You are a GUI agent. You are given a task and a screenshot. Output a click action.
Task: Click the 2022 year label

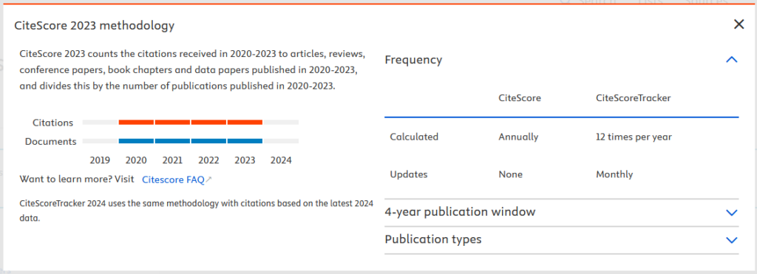pyautogui.click(x=208, y=160)
